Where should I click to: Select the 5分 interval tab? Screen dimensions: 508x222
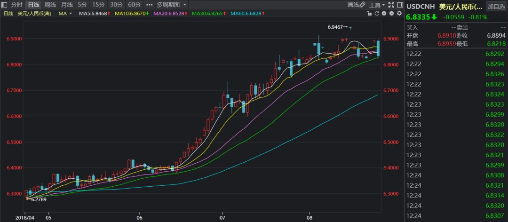point(82,5)
